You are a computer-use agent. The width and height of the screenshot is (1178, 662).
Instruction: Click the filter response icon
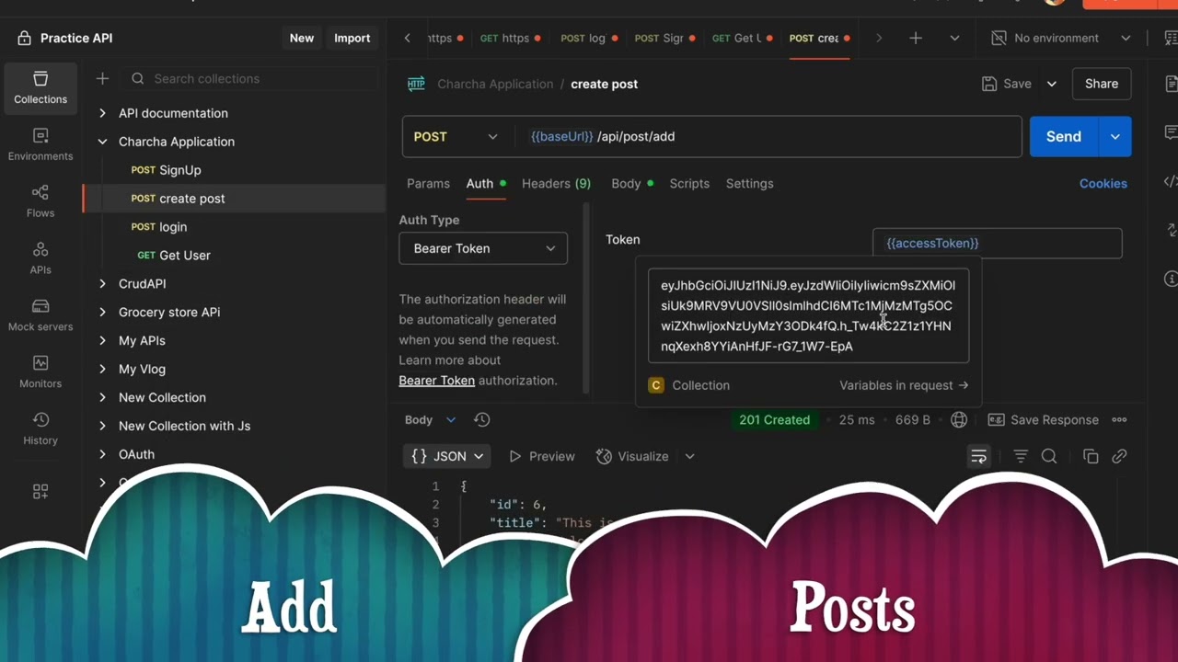click(x=1021, y=456)
